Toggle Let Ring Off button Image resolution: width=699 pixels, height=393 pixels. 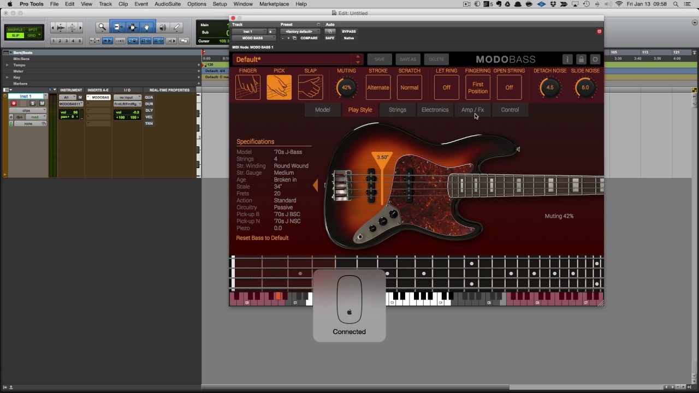coord(446,87)
